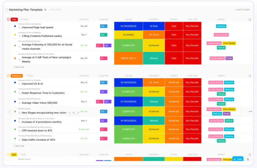Toggle HIDE CLOSED option
The image size is (257, 168).
[x=242, y=10]
